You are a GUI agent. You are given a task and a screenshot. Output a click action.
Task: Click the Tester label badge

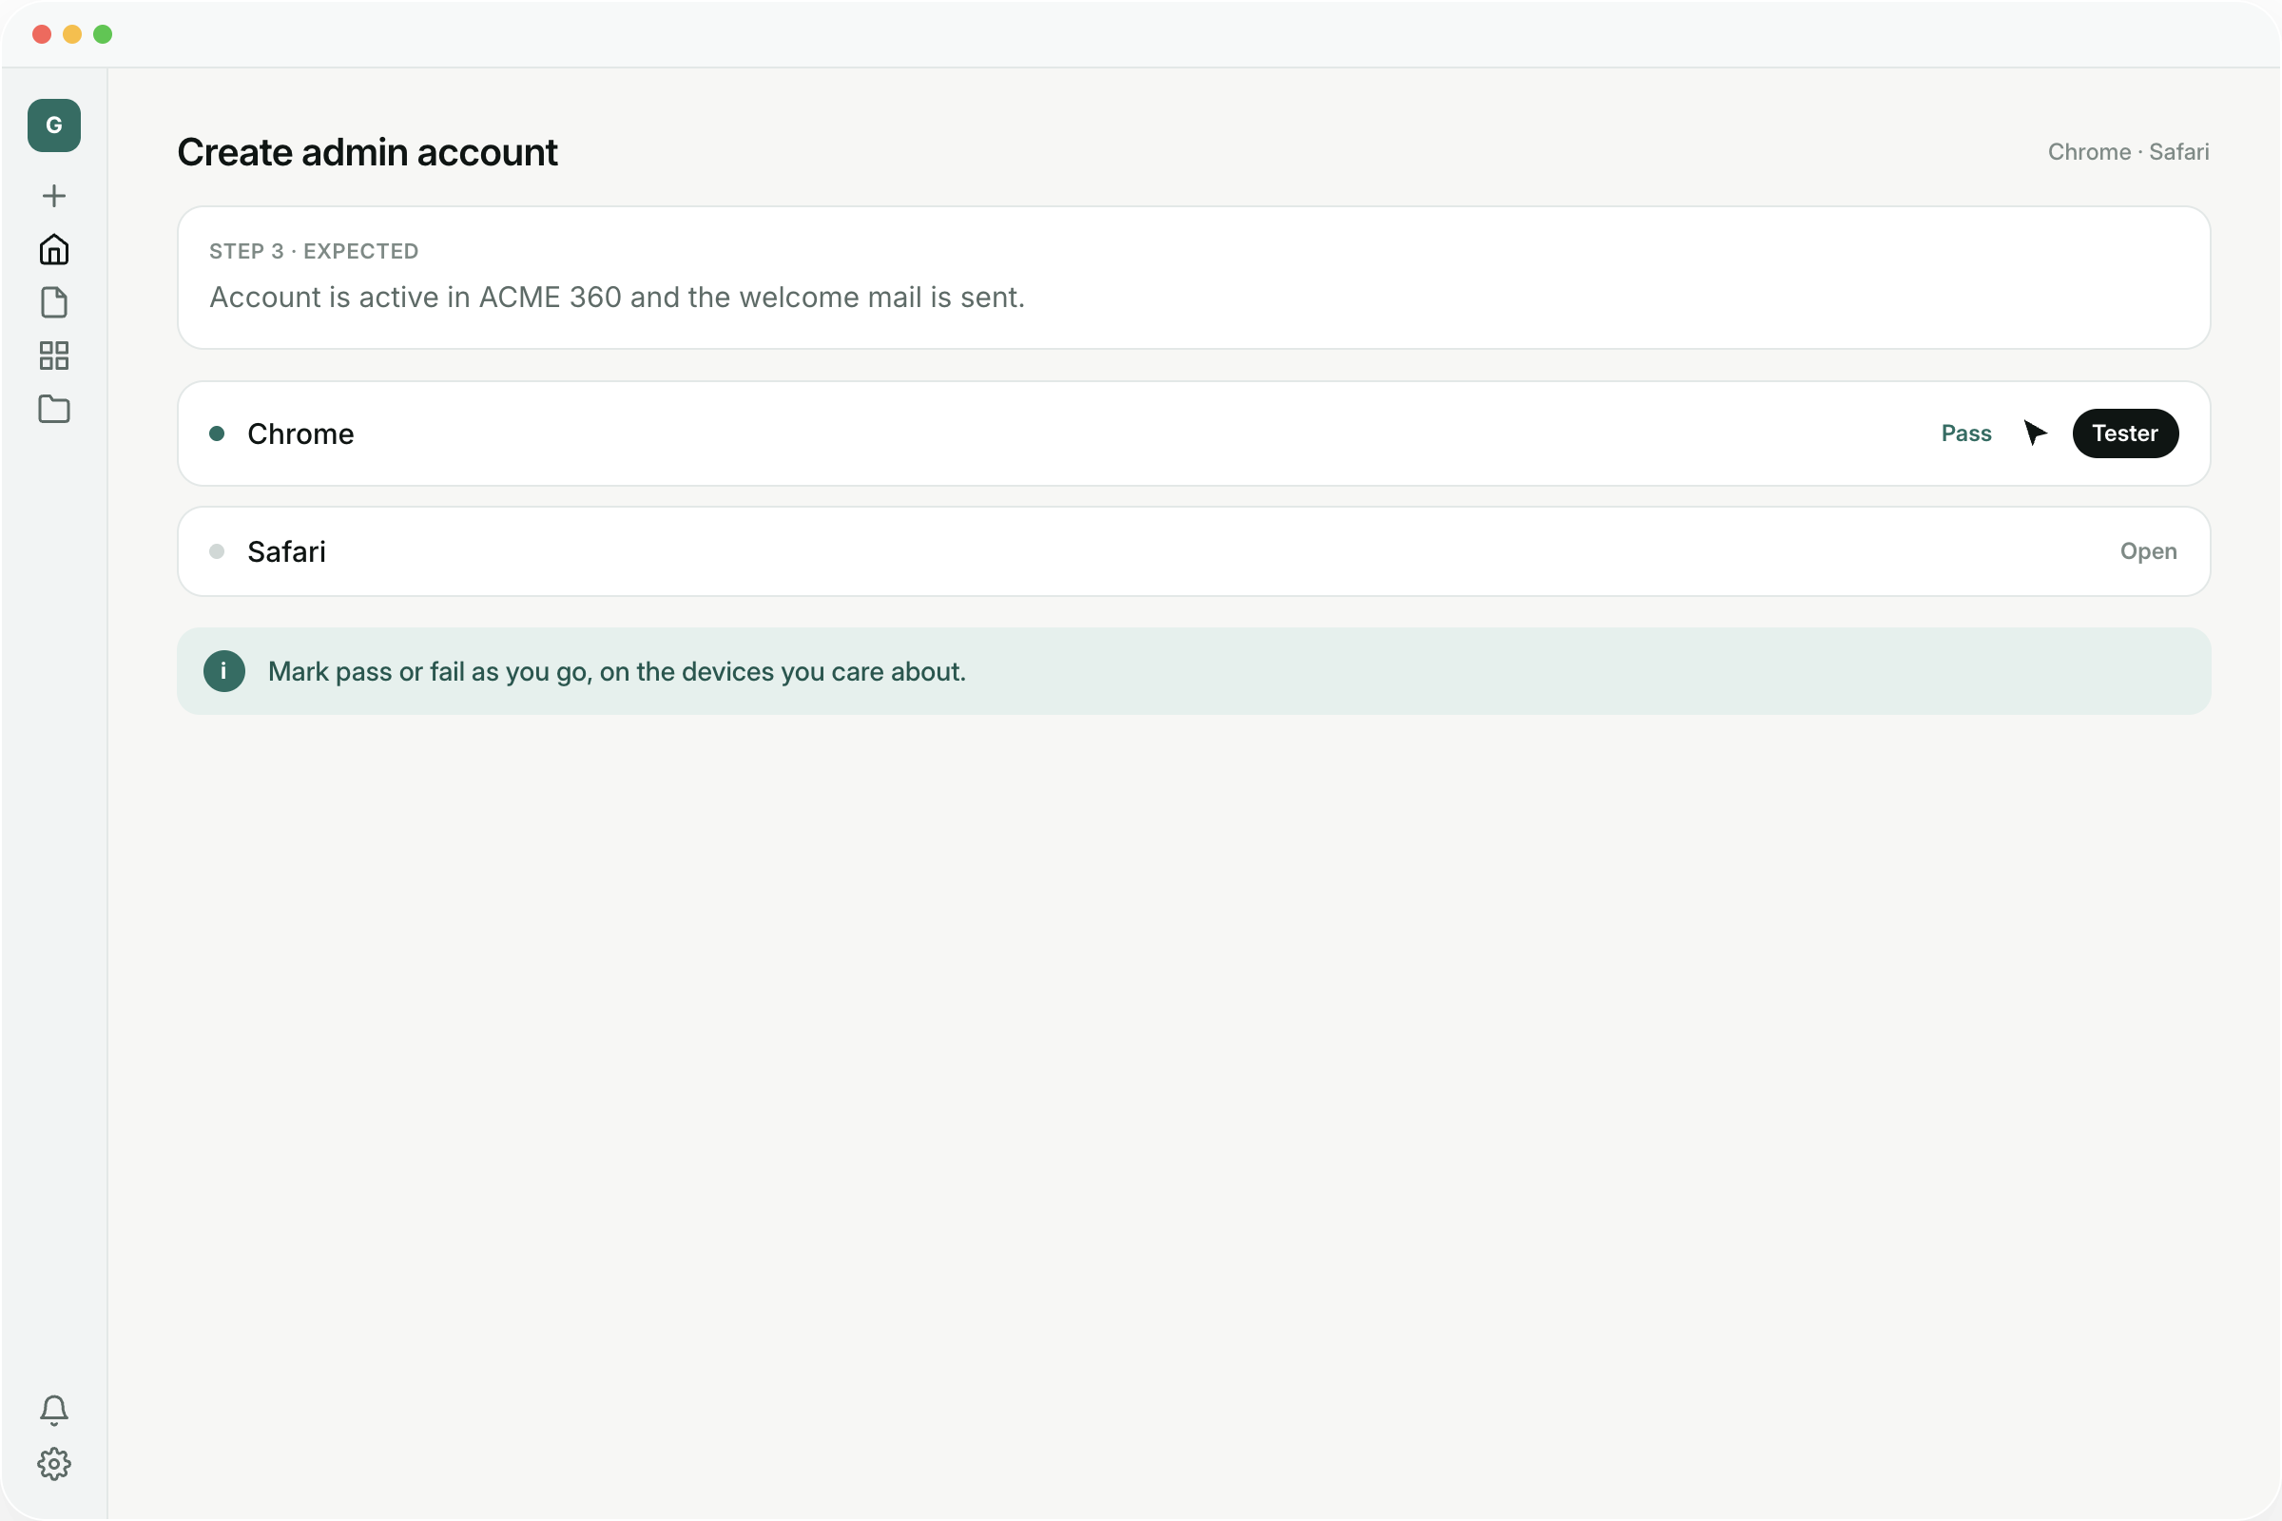pyautogui.click(x=2125, y=433)
